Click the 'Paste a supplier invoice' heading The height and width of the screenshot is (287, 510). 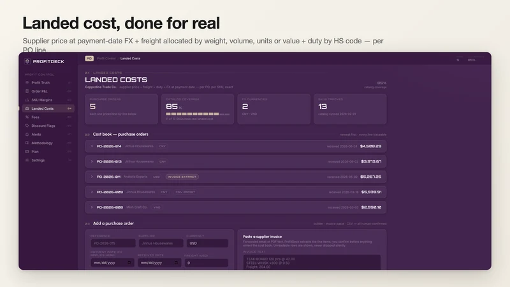(x=263, y=237)
